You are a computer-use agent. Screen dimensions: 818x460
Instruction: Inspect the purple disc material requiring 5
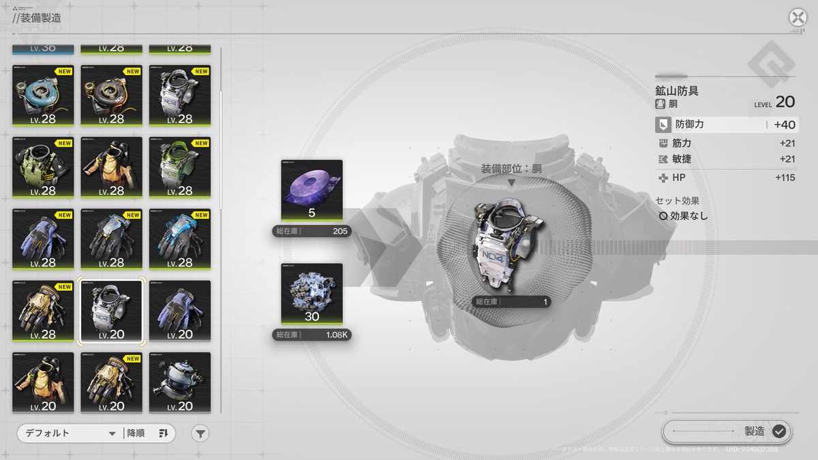point(312,191)
